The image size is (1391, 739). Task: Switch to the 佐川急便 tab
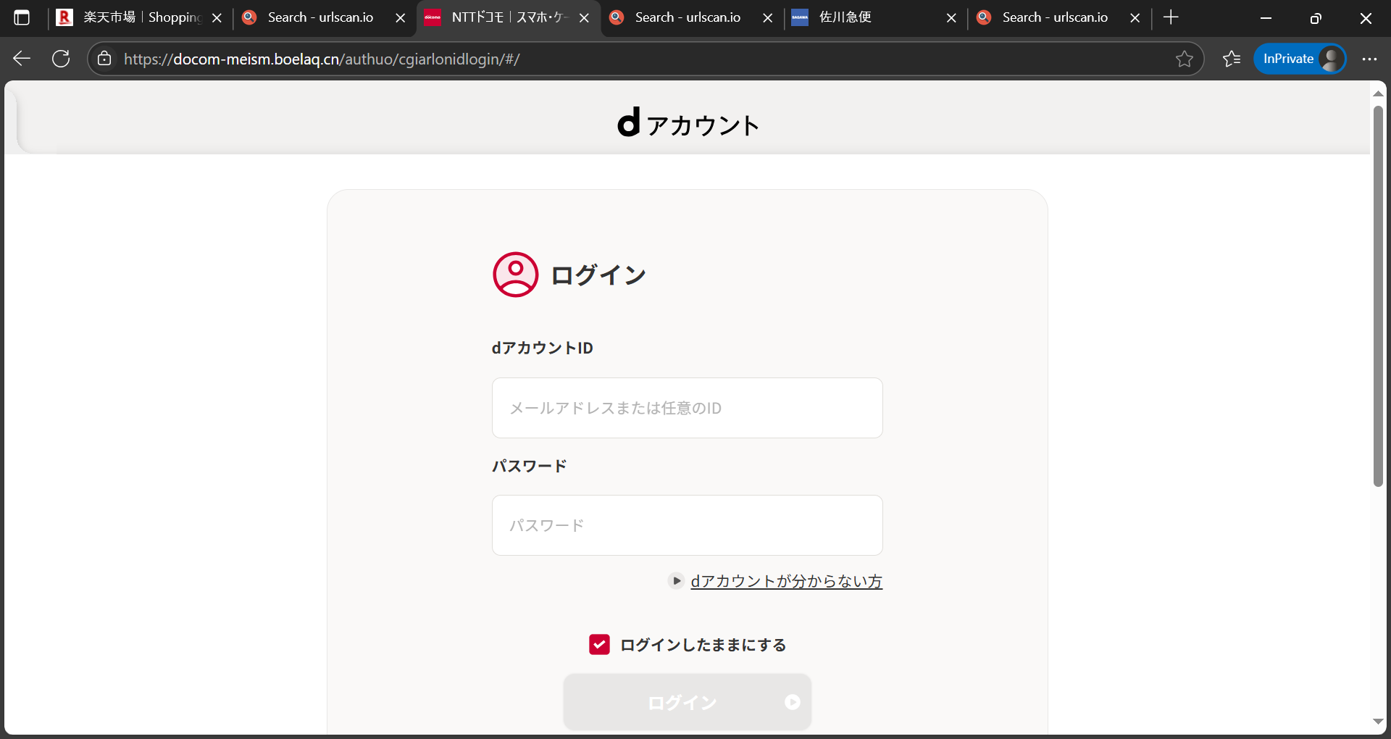(874, 17)
